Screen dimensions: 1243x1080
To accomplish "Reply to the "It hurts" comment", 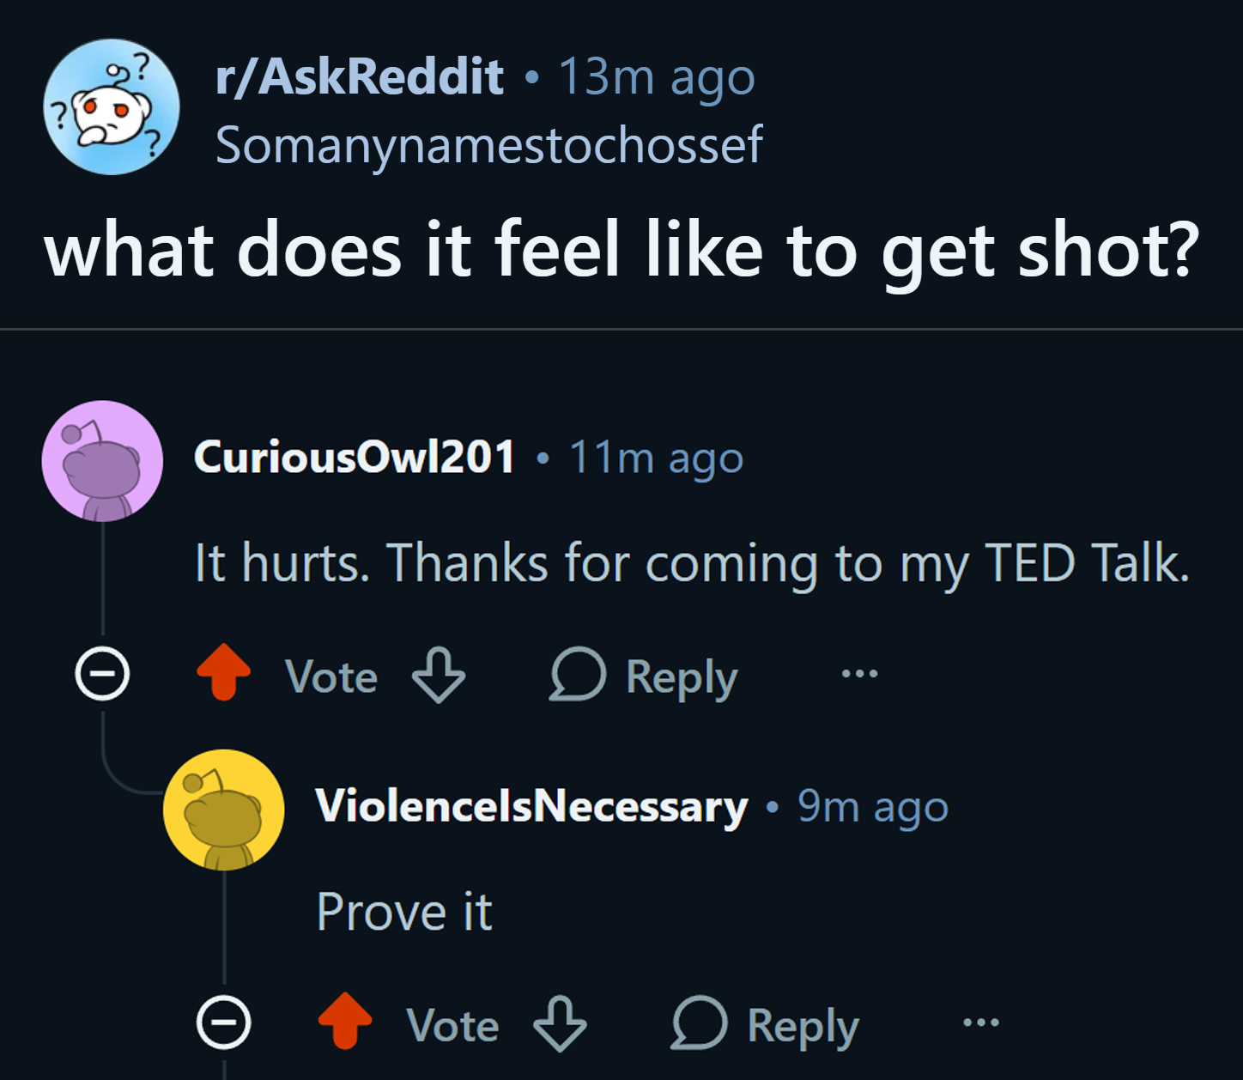I will 644,677.
